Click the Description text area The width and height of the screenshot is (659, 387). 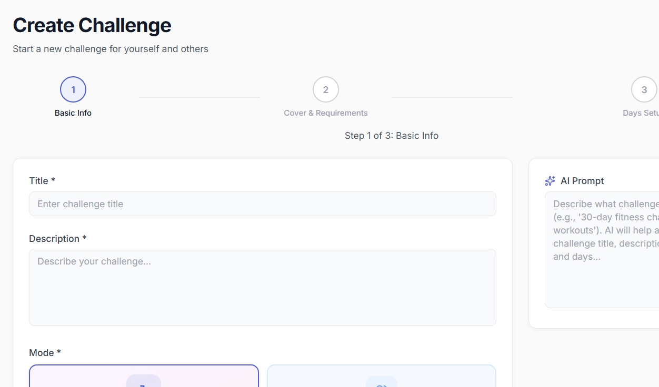click(262, 287)
